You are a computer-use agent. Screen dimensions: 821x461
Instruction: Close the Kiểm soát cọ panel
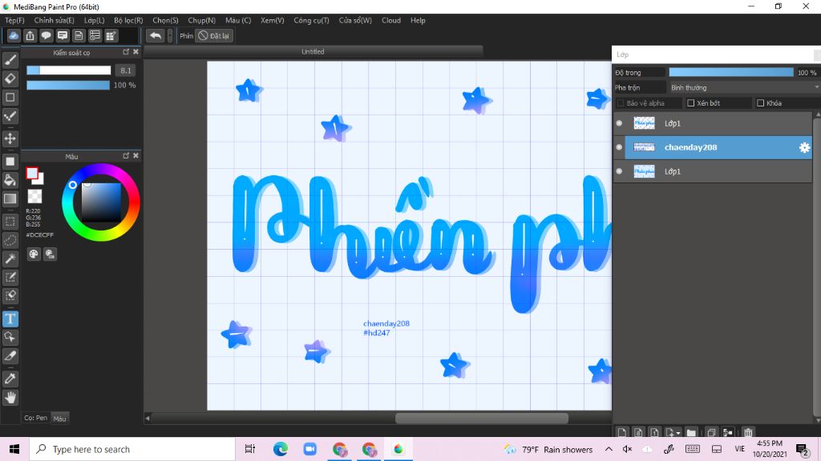135,52
